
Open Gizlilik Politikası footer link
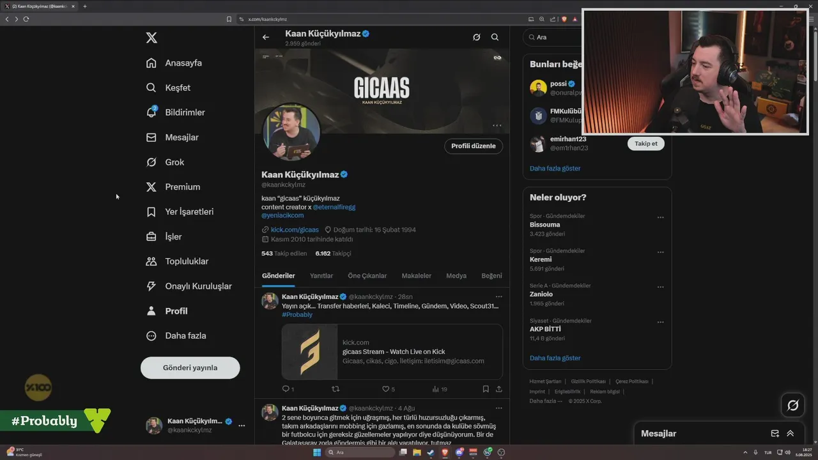[588, 381]
